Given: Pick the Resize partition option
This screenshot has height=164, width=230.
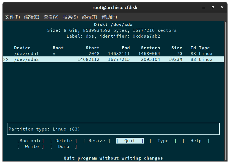Looking at the screenshot, I should [96, 140].
